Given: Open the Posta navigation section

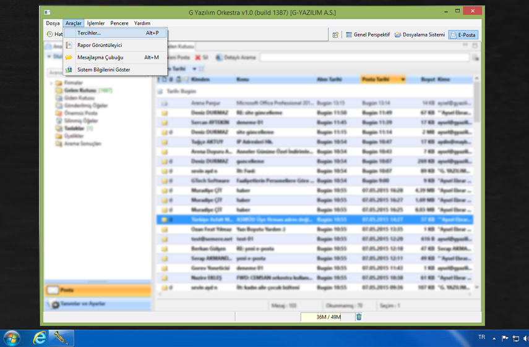Looking at the screenshot, I should click(x=98, y=290).
